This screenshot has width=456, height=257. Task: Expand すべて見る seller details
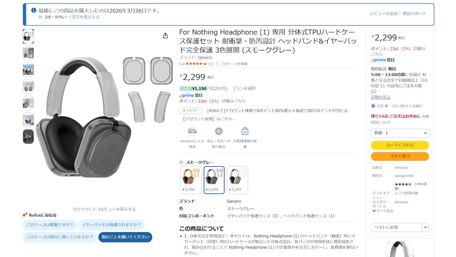383,211
